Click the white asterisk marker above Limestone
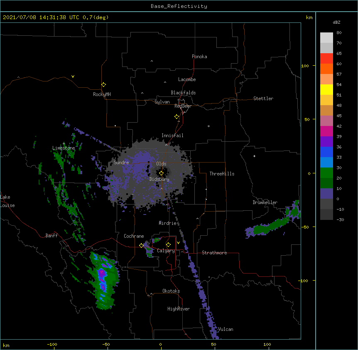 [x=64, y=144]
